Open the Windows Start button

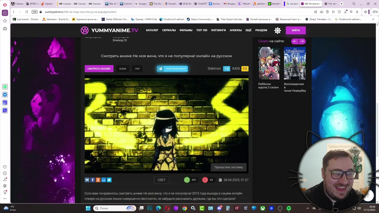pos(88,208)
